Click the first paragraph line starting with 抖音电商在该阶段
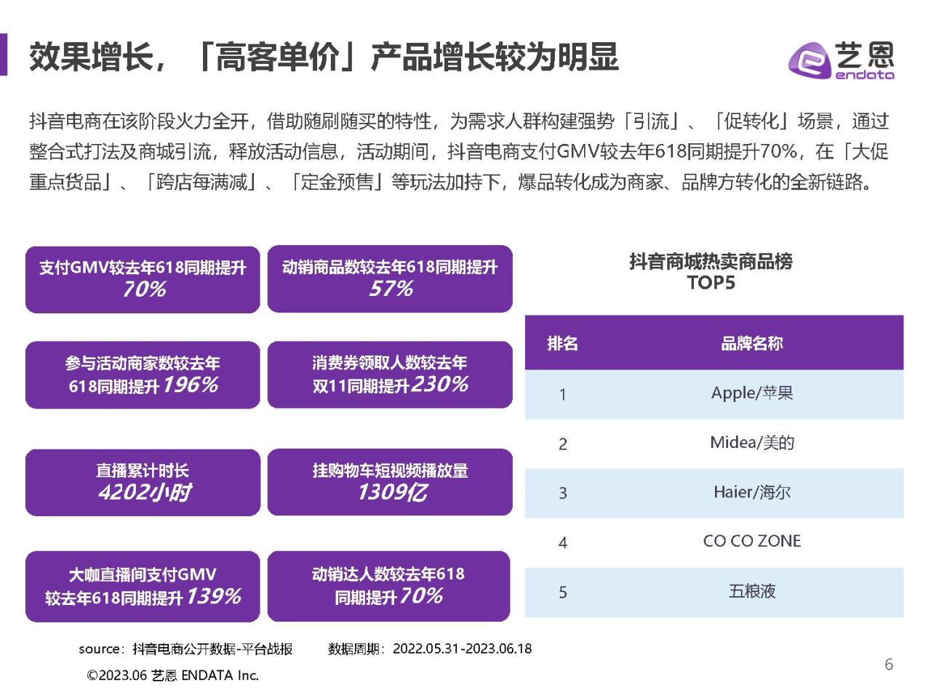Viewport: 931px width, 698px height. 459,121
